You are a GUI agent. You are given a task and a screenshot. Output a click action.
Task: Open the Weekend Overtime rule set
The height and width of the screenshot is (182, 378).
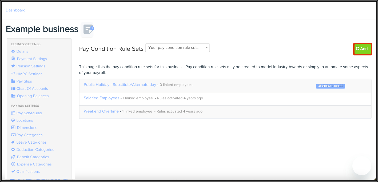tap(101, 111)
